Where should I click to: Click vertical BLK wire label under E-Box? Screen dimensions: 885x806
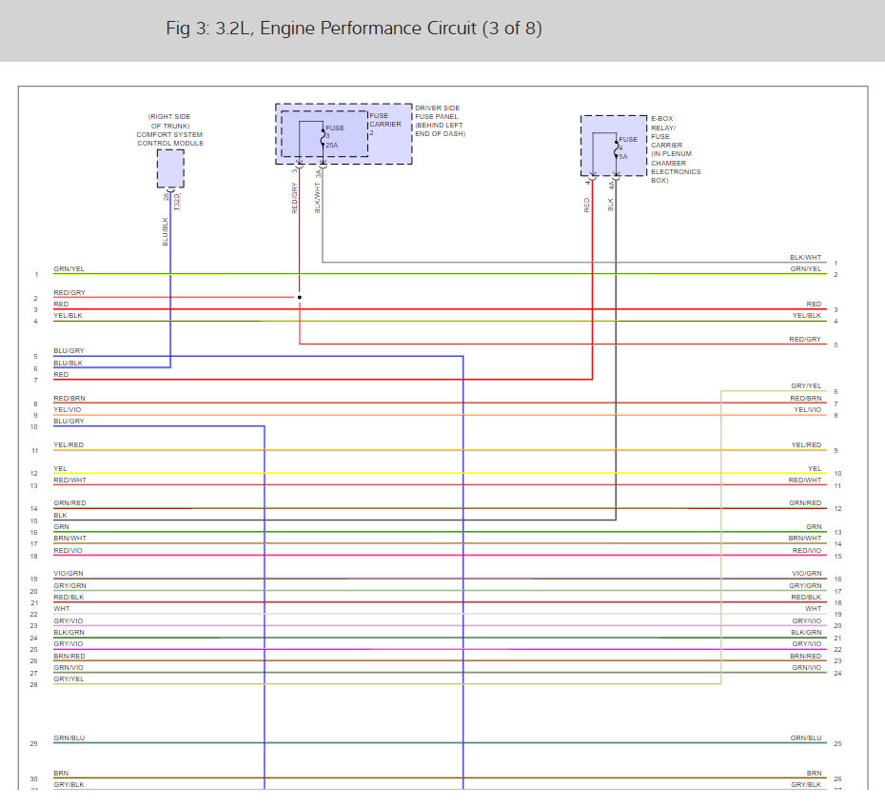point(611,205)
